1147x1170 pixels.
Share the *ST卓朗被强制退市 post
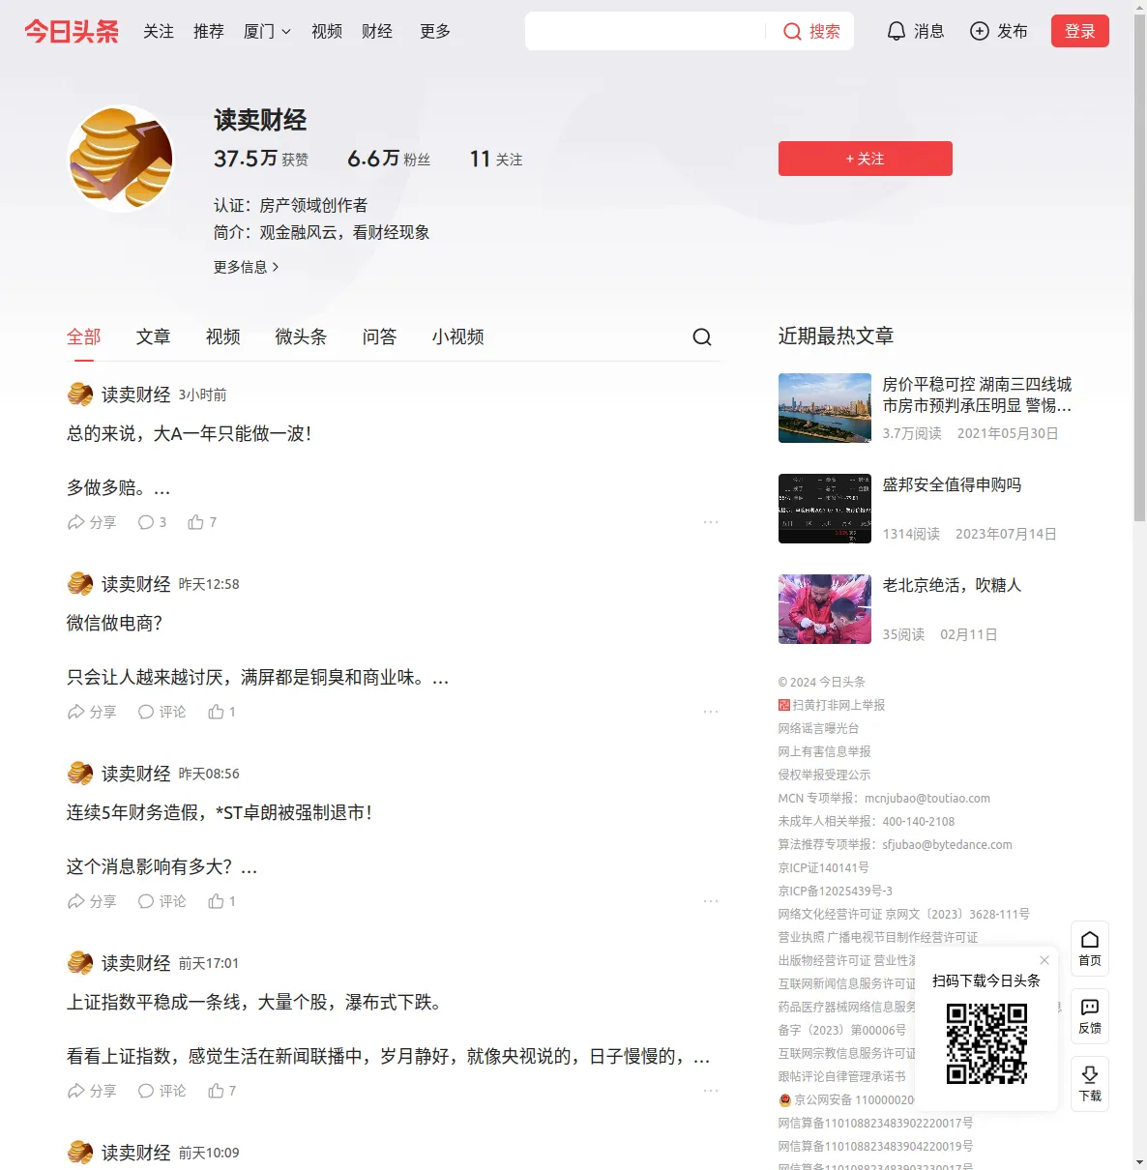tap(92, 901)
